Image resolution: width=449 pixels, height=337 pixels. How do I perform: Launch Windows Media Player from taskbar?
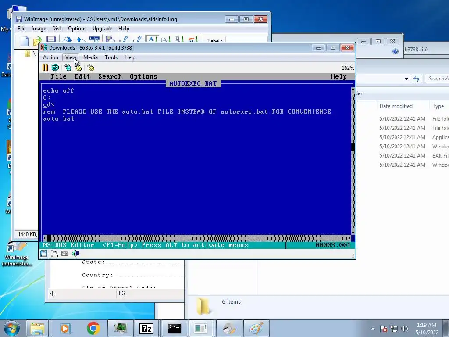pyautogui.click(x=65, y=328)
